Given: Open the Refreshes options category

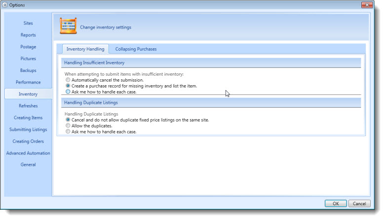Looking at the screenshot, I should coord(28,106).
